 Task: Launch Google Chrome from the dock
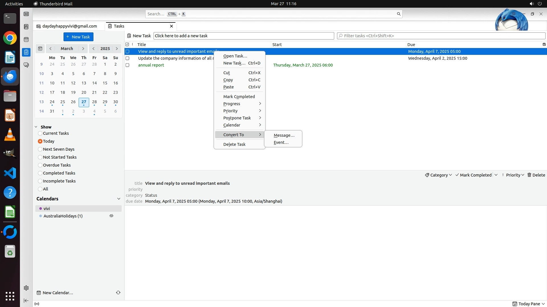click(x=10, y=38)
